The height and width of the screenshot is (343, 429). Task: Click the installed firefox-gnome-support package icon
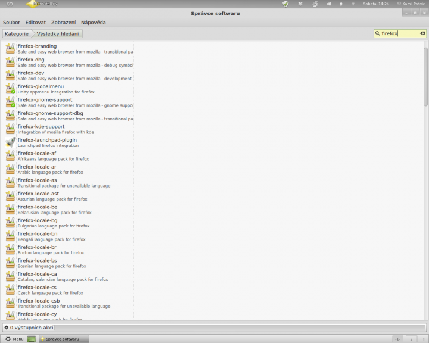tap(10, 102)
